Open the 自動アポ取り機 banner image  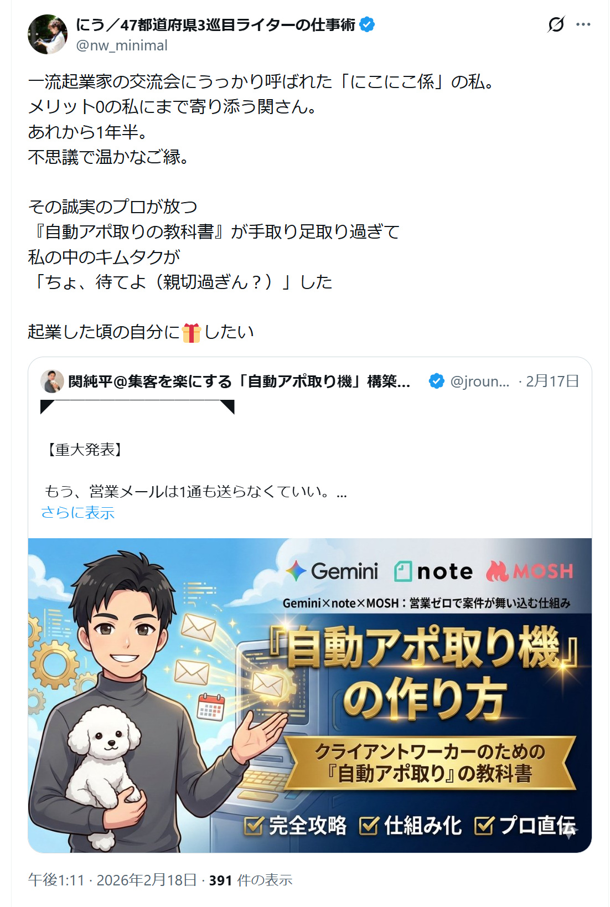(x=310, y=695)
